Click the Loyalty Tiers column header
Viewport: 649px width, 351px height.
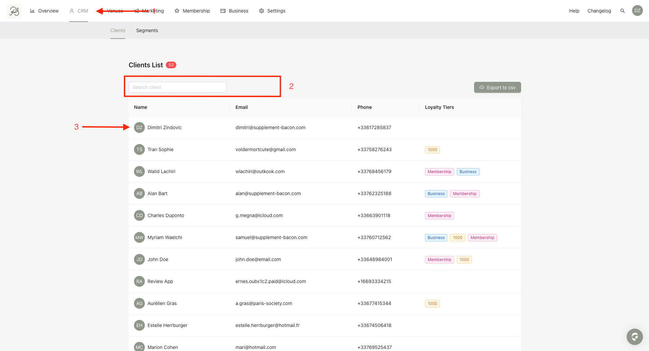pos(440,107)
